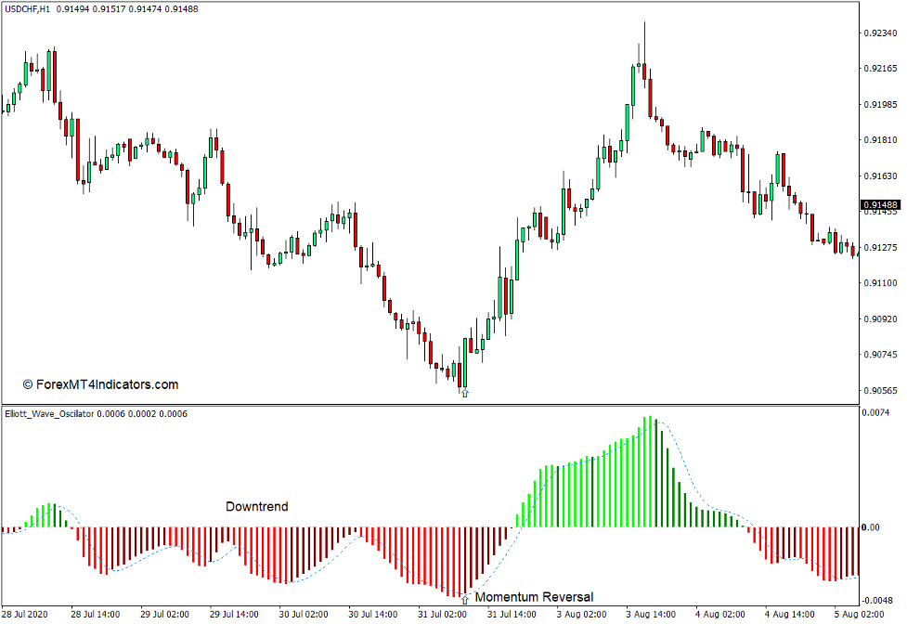The height and width of the screenshot is (624, 907).
Task: Click the Momentum Reversal text label
Action: [537, 594]
